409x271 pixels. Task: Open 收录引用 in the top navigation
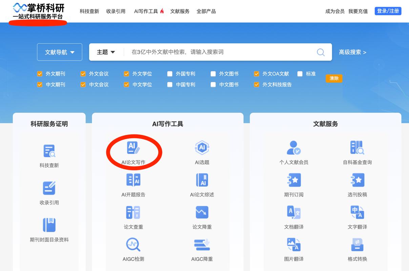pos(116,11)
